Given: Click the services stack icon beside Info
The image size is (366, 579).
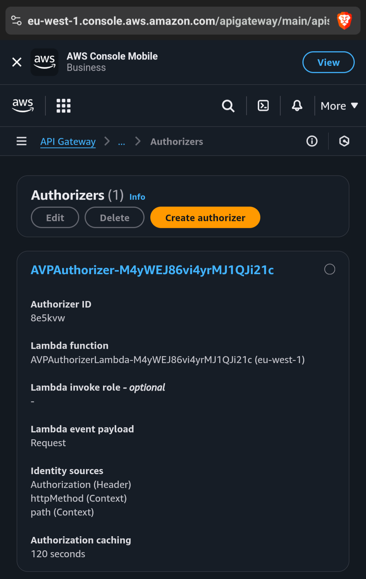Looking at the screenshot, I should (344, 141).
